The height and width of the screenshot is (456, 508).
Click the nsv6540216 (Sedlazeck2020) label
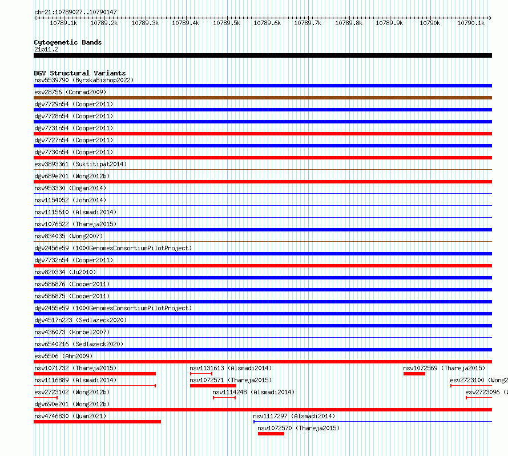click(79, 344)
